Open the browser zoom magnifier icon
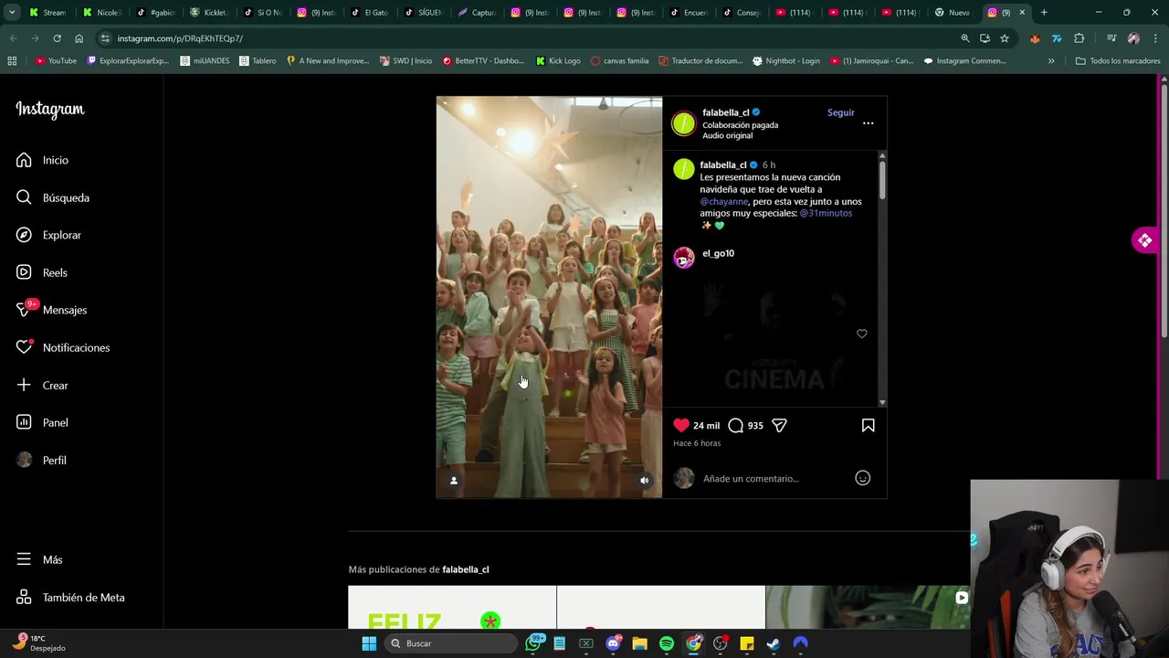This screenshot has width=1169, height=658. [965, 38]
